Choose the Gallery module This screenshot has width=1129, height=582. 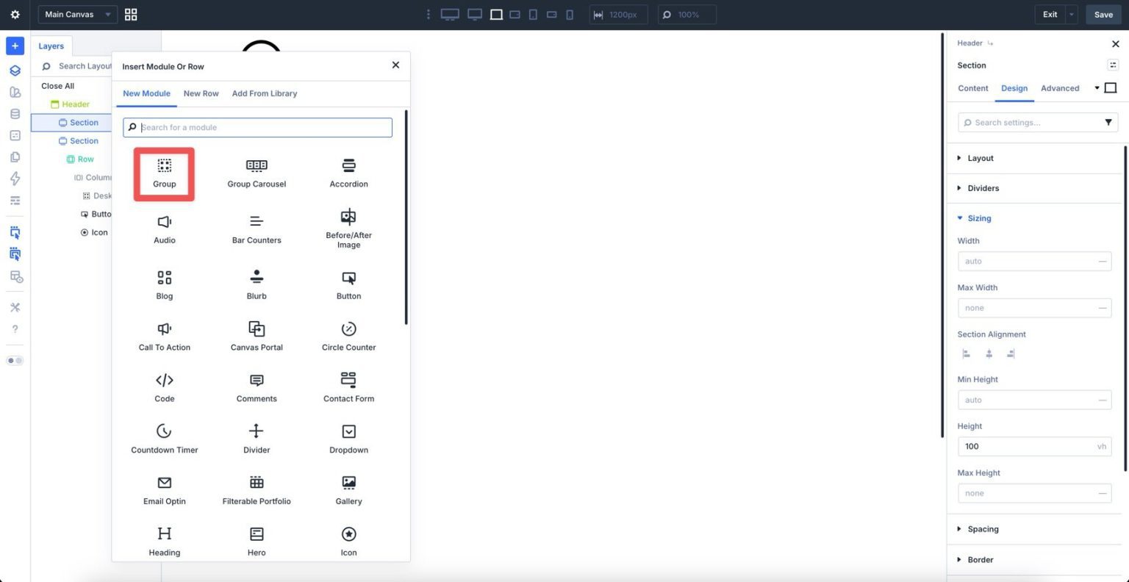[348, 491]
